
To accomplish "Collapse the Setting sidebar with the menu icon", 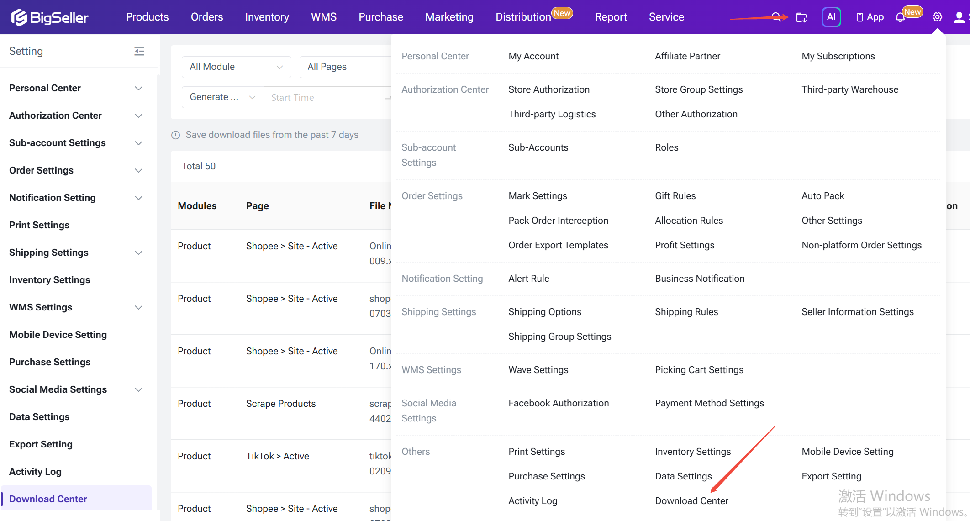I will (x=139, y=51).
